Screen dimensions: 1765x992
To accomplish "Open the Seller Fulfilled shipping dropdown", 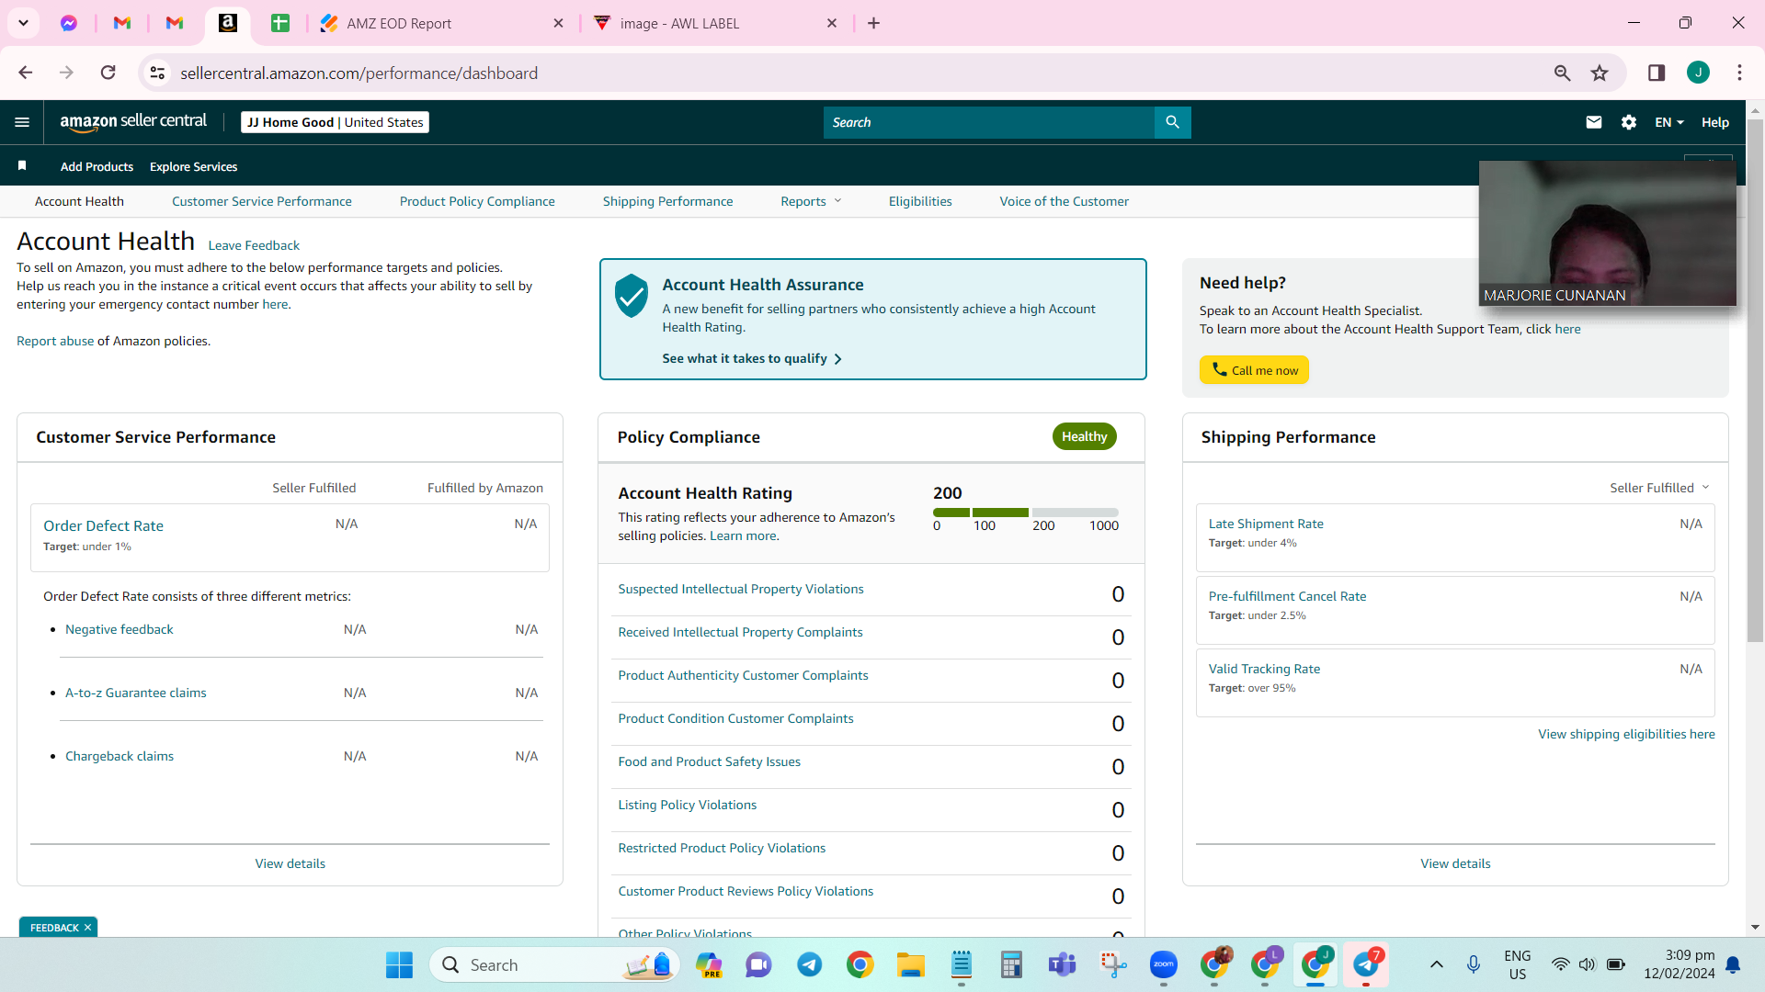I will 1659,488.
